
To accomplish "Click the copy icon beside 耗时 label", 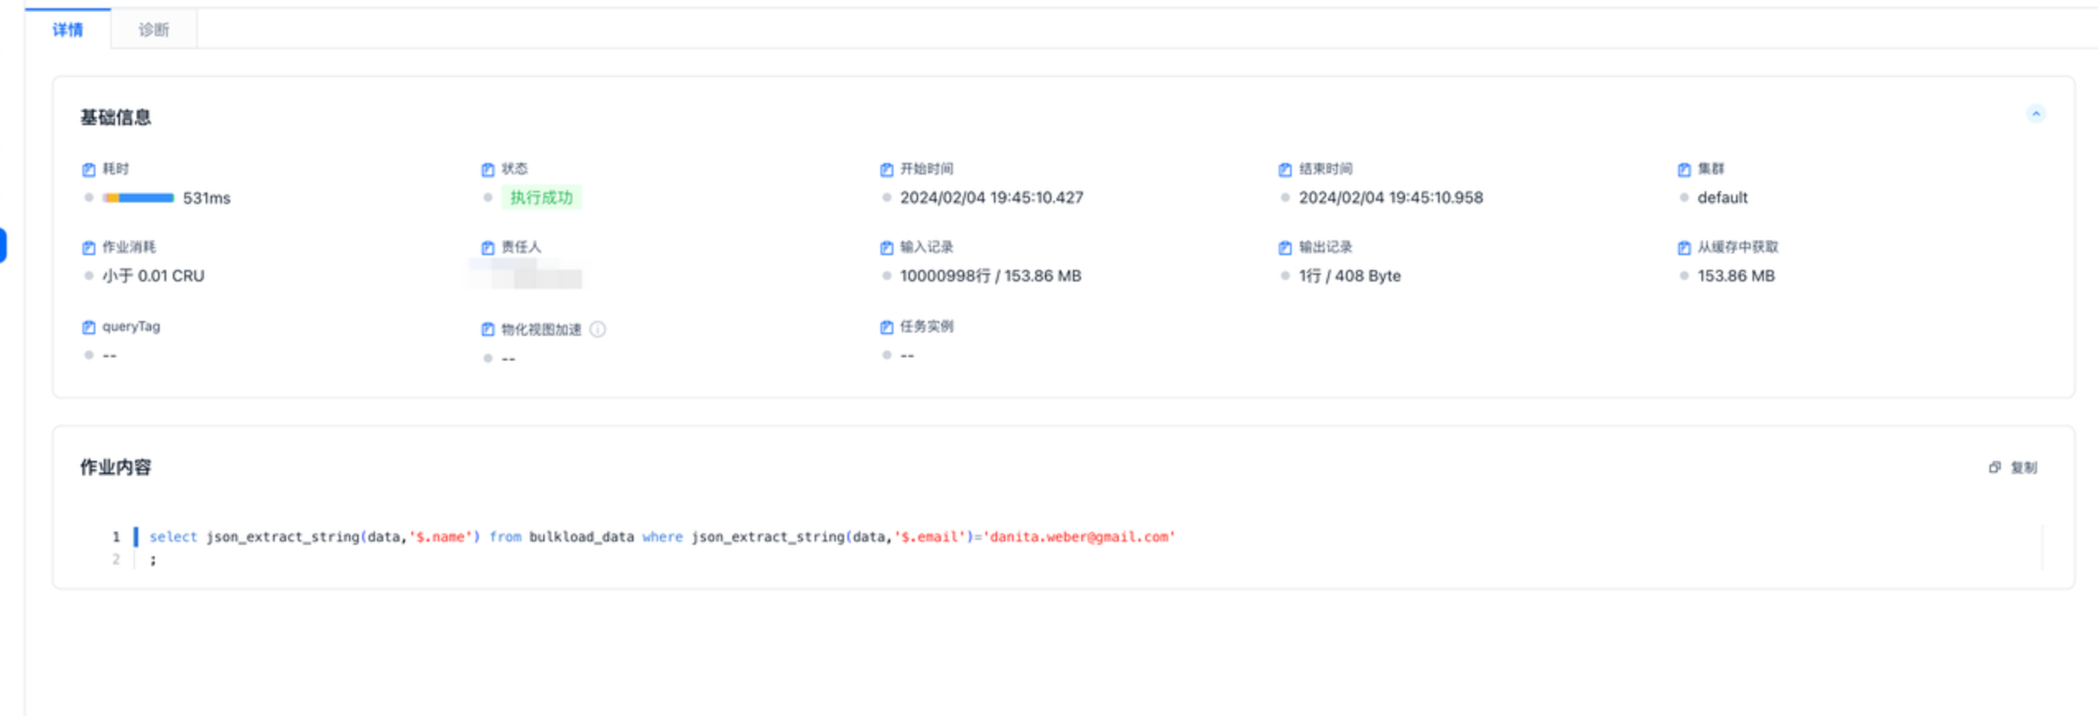I will [x=89, y=170].
